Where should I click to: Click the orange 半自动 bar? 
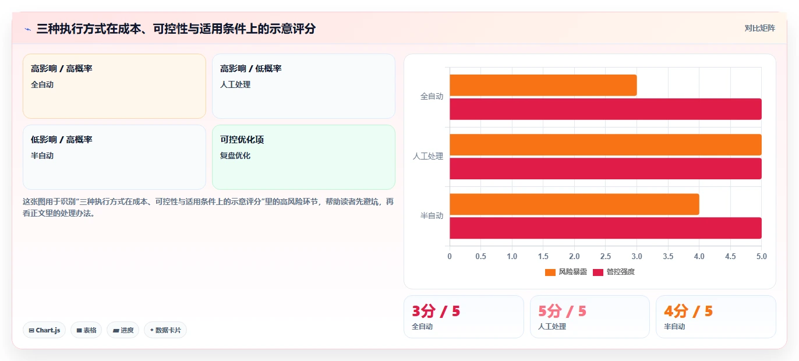(x=574, y=204)
